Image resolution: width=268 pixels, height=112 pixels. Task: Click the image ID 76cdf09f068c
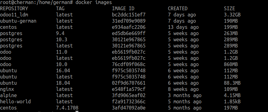pos(129,64)
